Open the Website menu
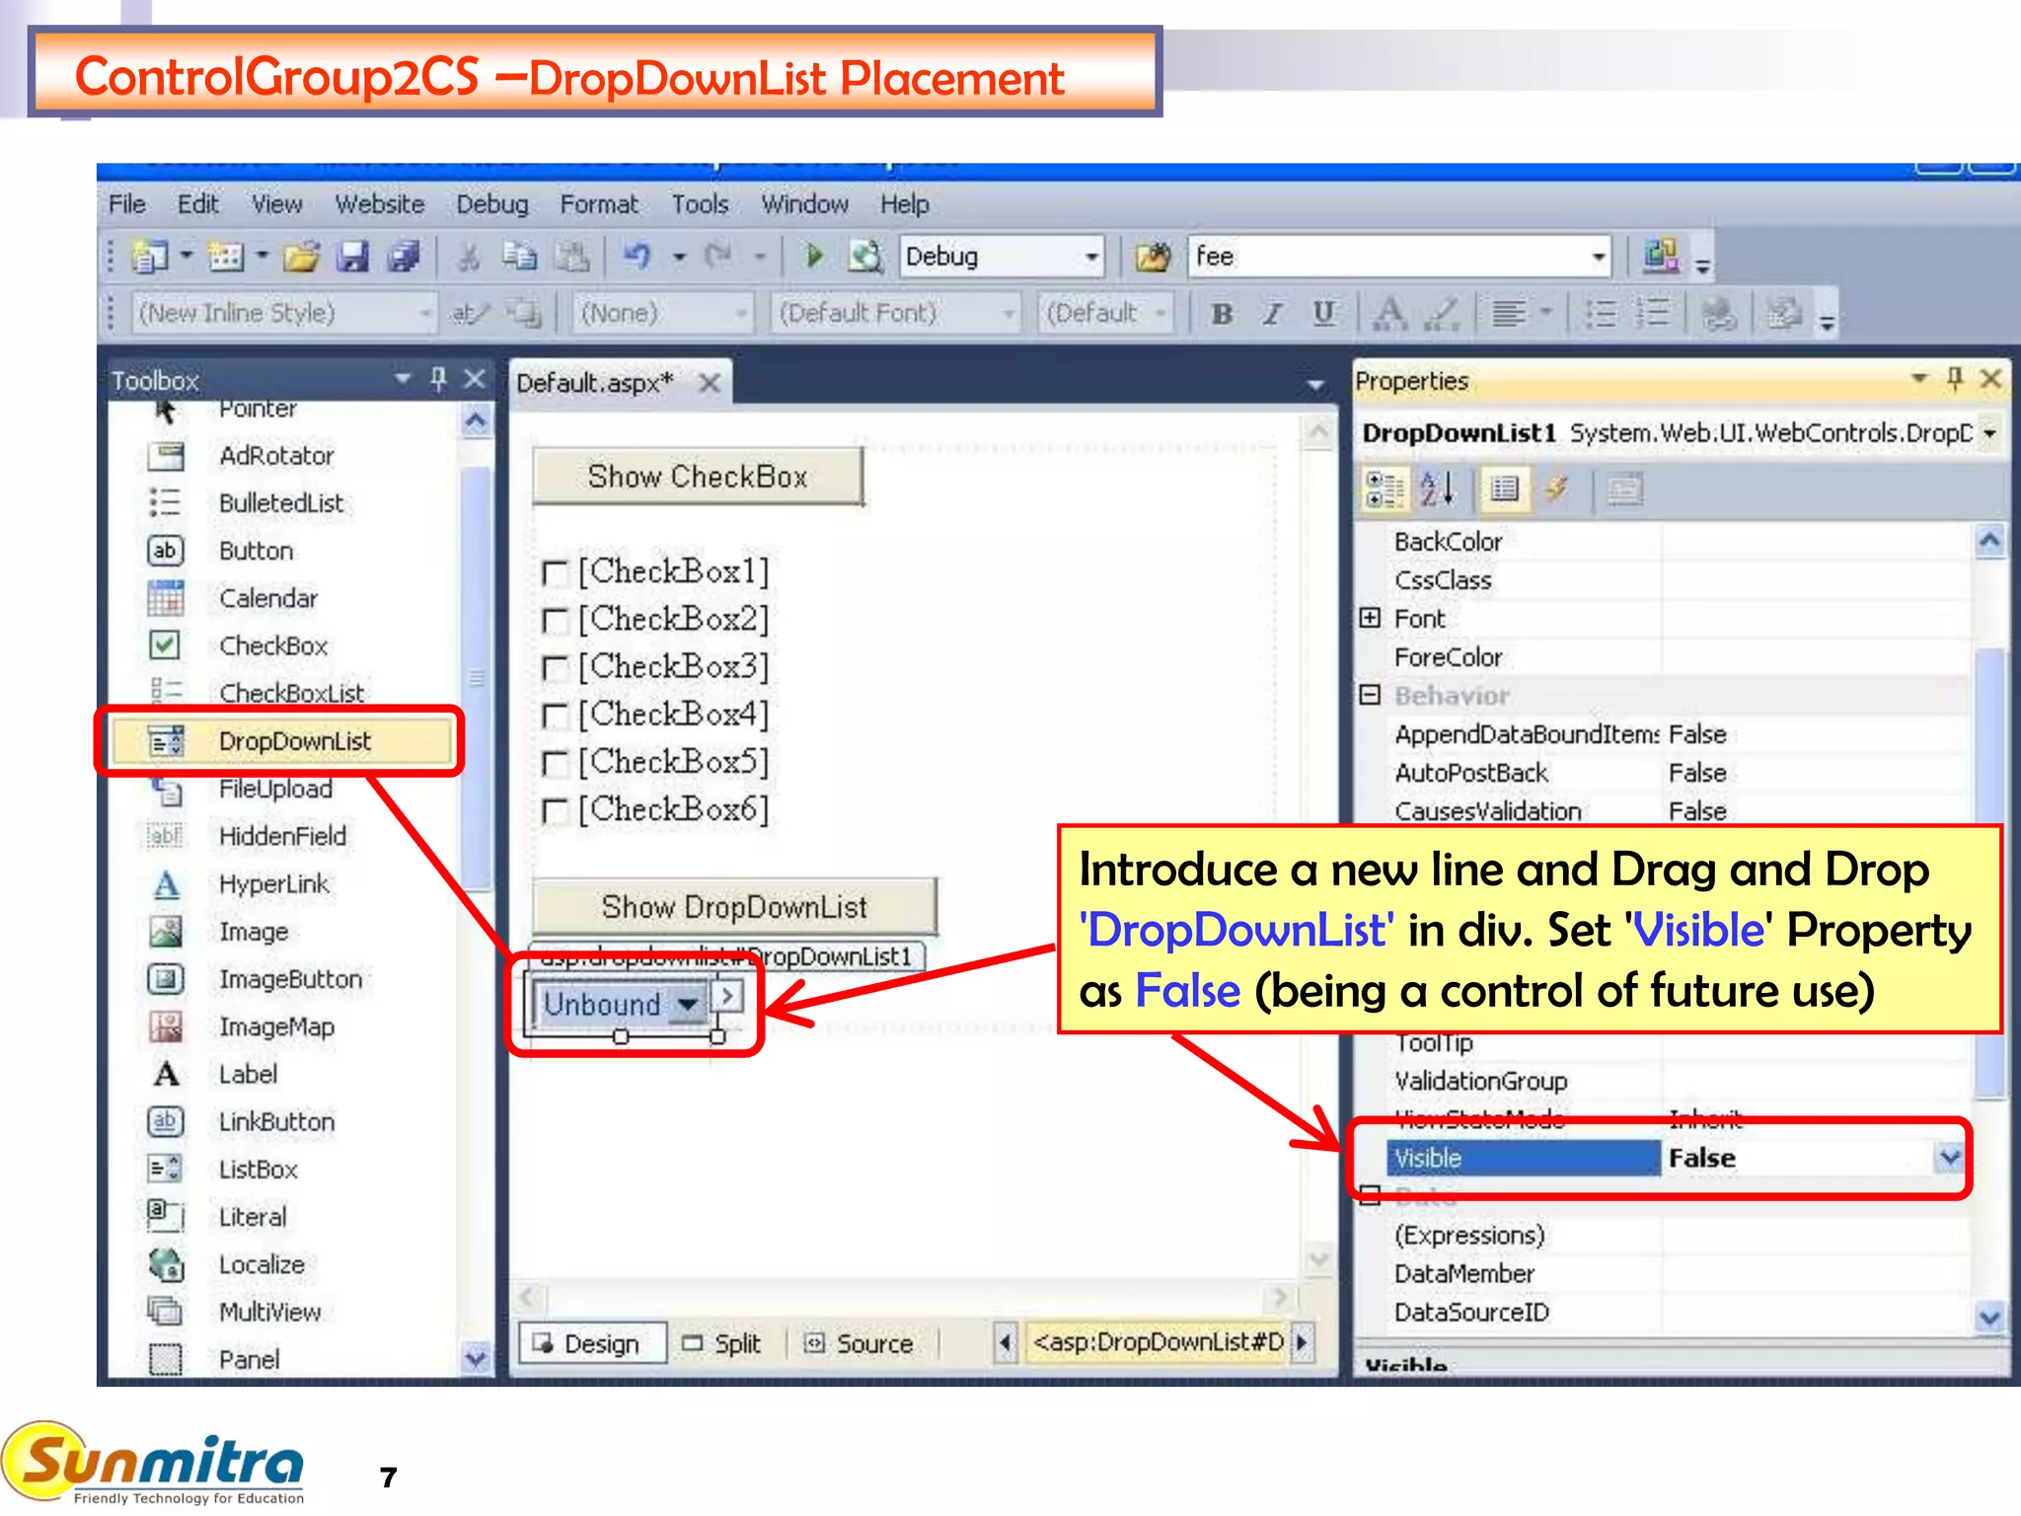The height and width of the screenshot is (1516, 2021). (379, 204)
